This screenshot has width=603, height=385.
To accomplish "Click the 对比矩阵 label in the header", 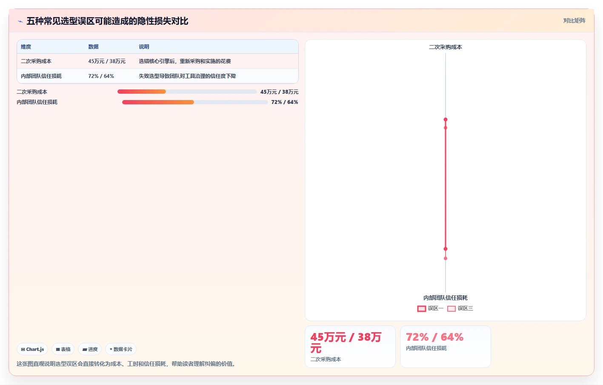I will pos(574,20).
